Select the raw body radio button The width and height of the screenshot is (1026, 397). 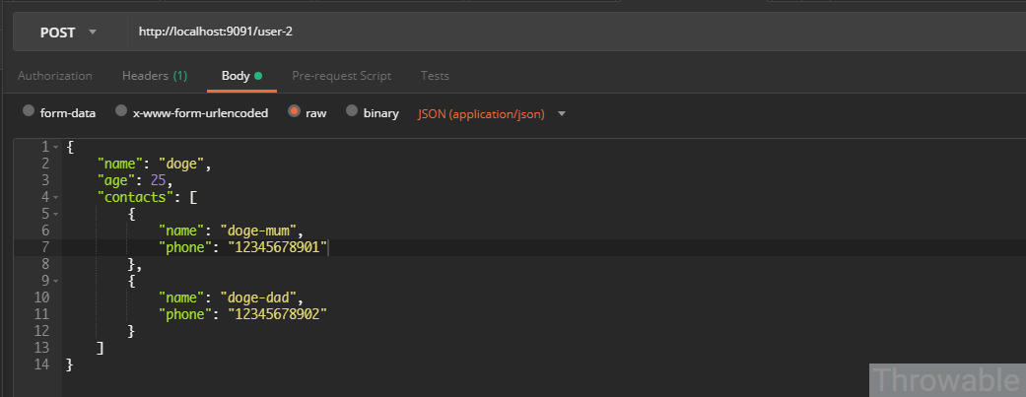(x=294, y=112)
